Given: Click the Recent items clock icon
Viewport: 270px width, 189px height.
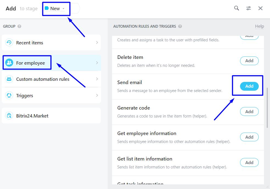Looking at the screenshot, I should pos(9,42).
